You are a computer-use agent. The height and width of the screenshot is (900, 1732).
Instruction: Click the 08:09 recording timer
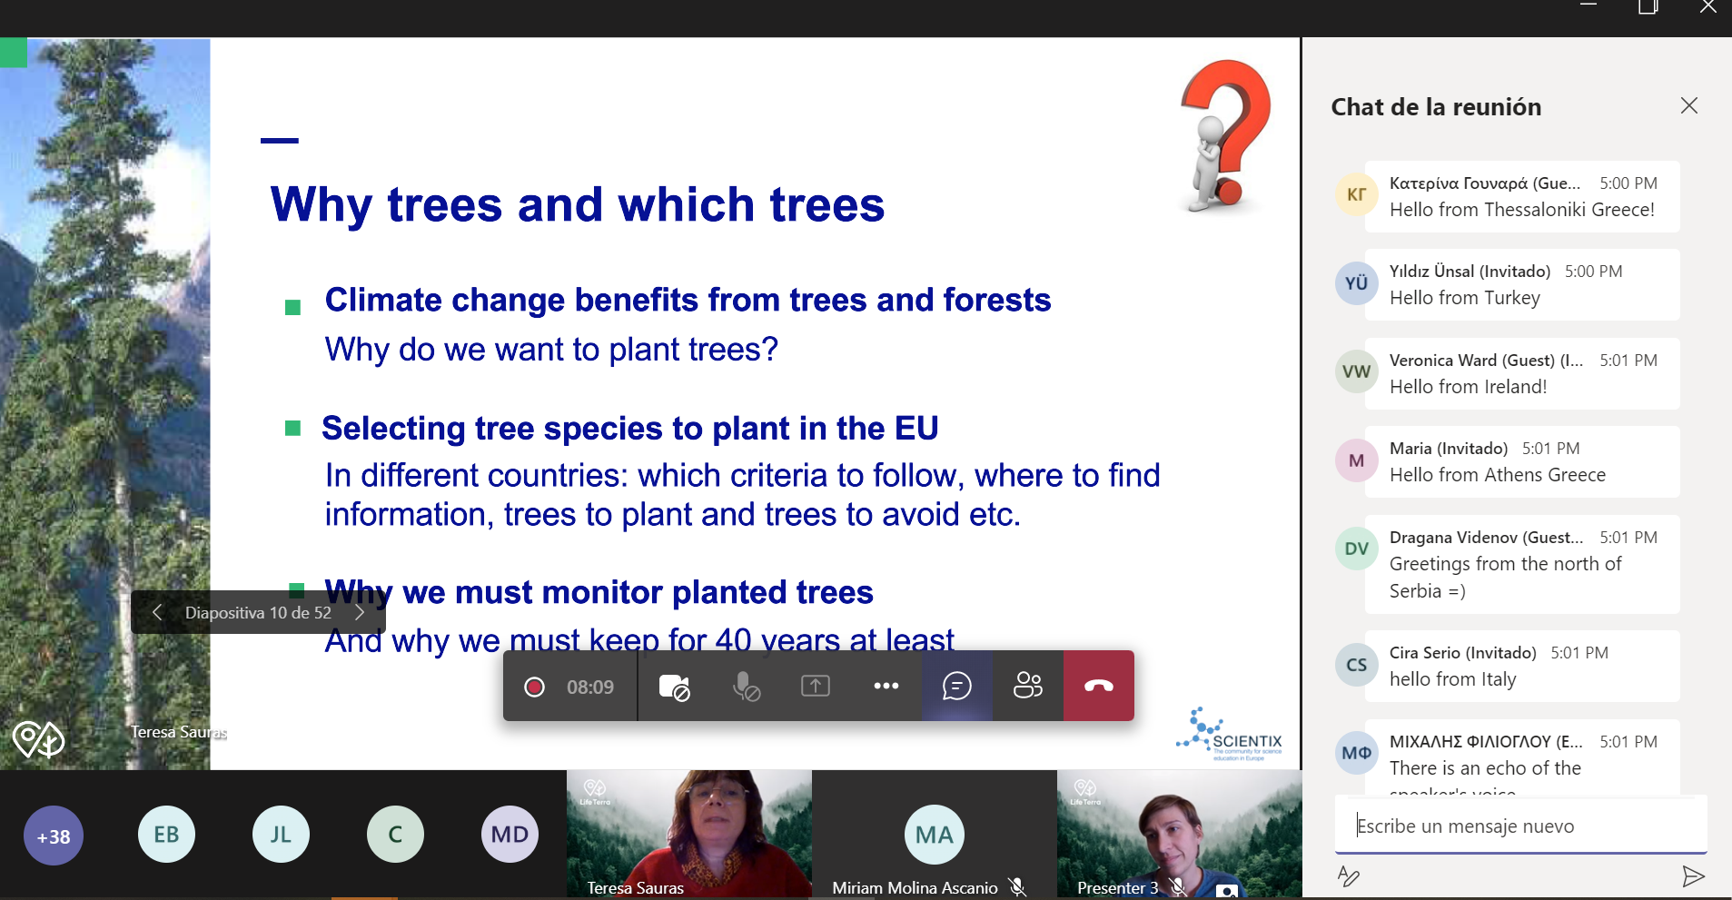click(x=590, y=687)
